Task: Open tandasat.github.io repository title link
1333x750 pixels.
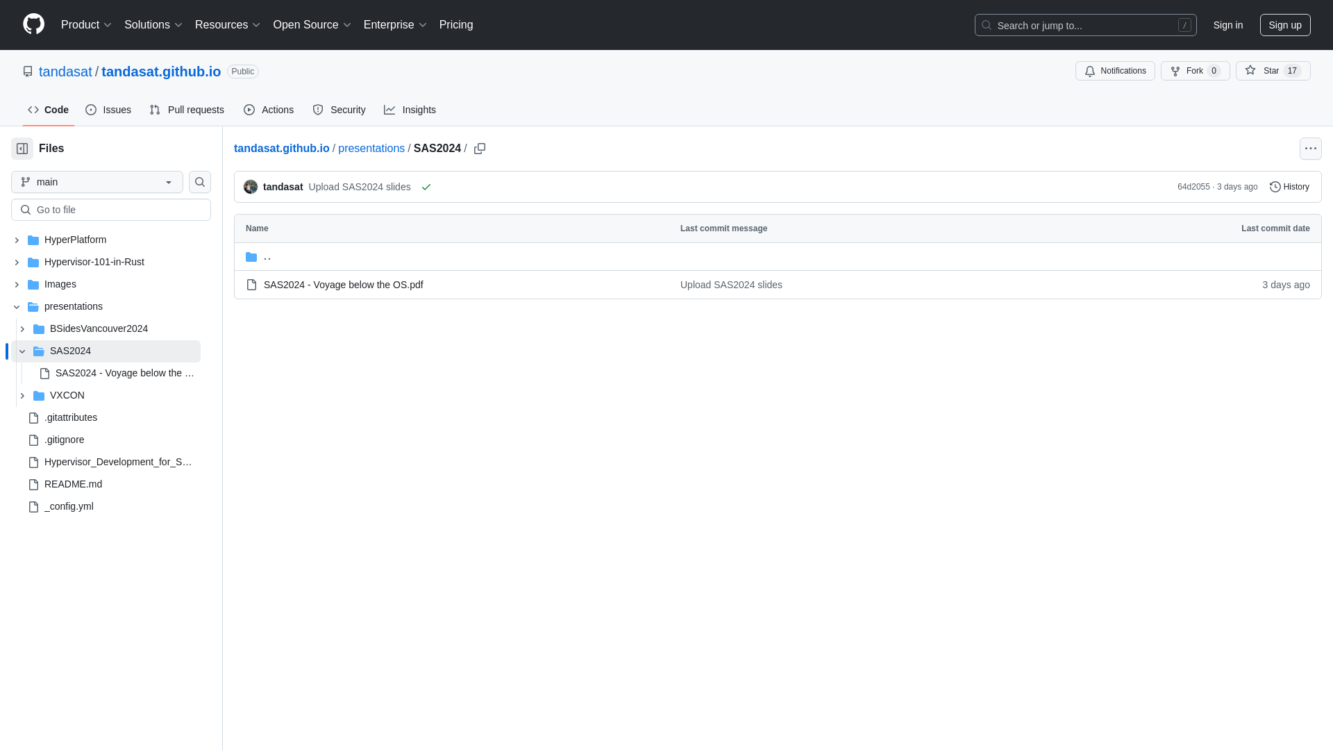Action: point(161,72)
